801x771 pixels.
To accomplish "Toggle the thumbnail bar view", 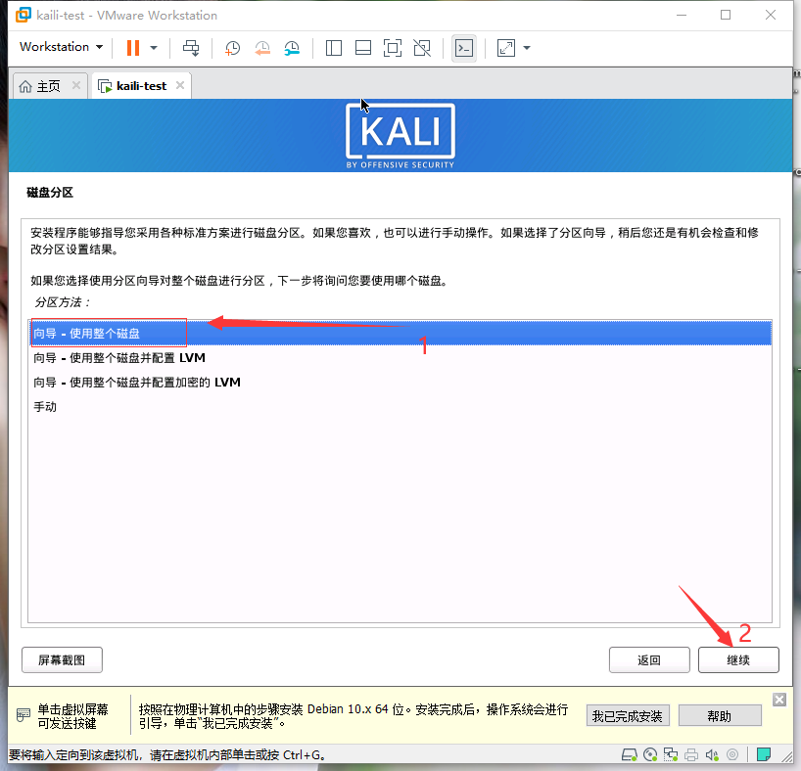I will (363, 48).
